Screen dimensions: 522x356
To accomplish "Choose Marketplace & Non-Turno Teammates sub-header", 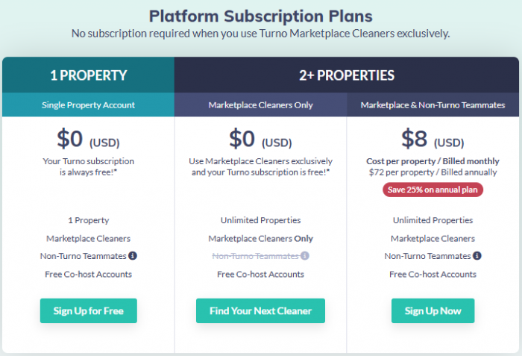I will point(433,105).
